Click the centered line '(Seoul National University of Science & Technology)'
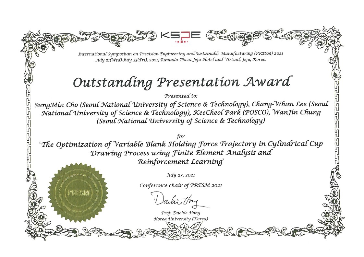 click(181, 121)
